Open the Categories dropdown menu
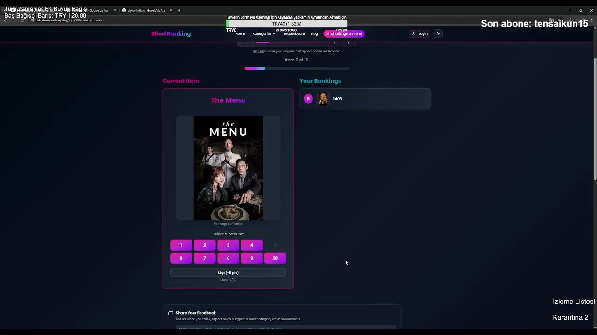 [x=264, y=33]
